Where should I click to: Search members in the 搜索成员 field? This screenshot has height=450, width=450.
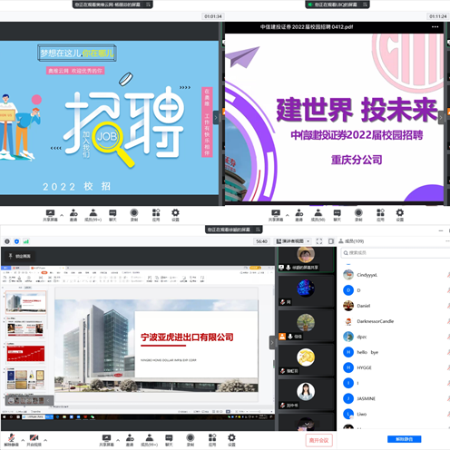pos(396,253)
